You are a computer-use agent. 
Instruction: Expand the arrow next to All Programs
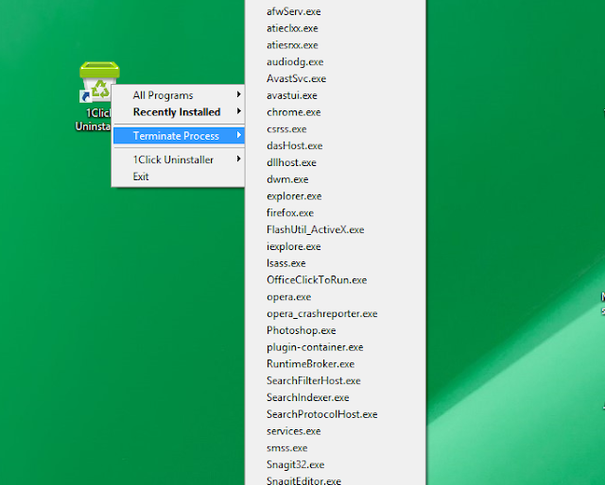[x=239, y=94]
